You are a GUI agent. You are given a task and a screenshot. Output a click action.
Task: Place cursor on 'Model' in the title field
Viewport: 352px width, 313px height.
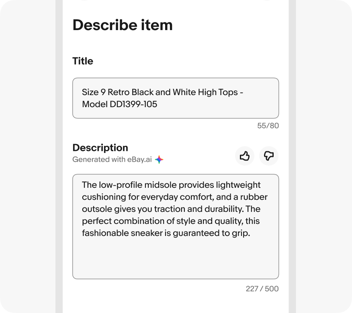[94, 104]
